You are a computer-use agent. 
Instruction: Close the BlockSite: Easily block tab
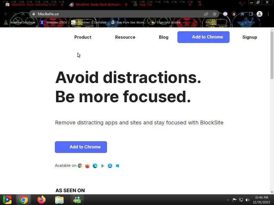pos(126,5)
